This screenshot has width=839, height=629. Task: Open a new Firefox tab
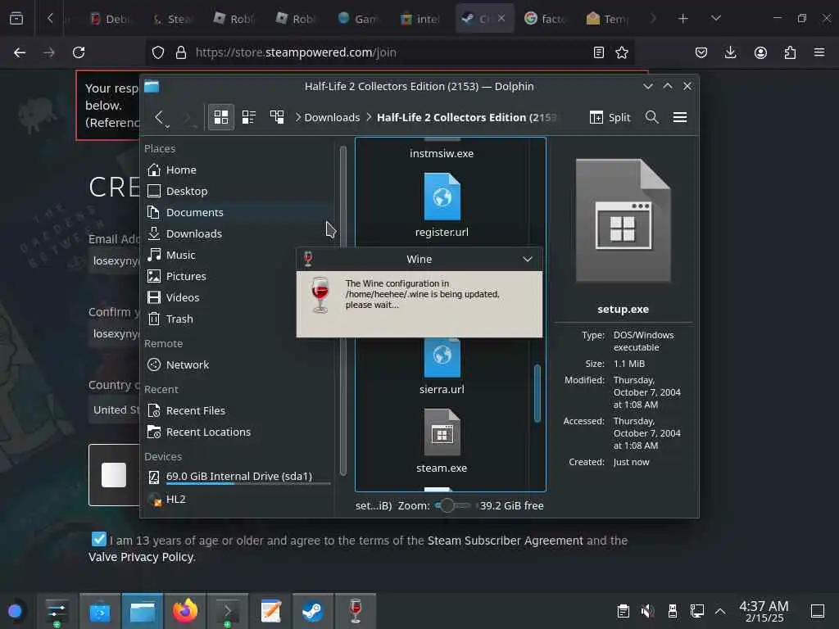683,19
